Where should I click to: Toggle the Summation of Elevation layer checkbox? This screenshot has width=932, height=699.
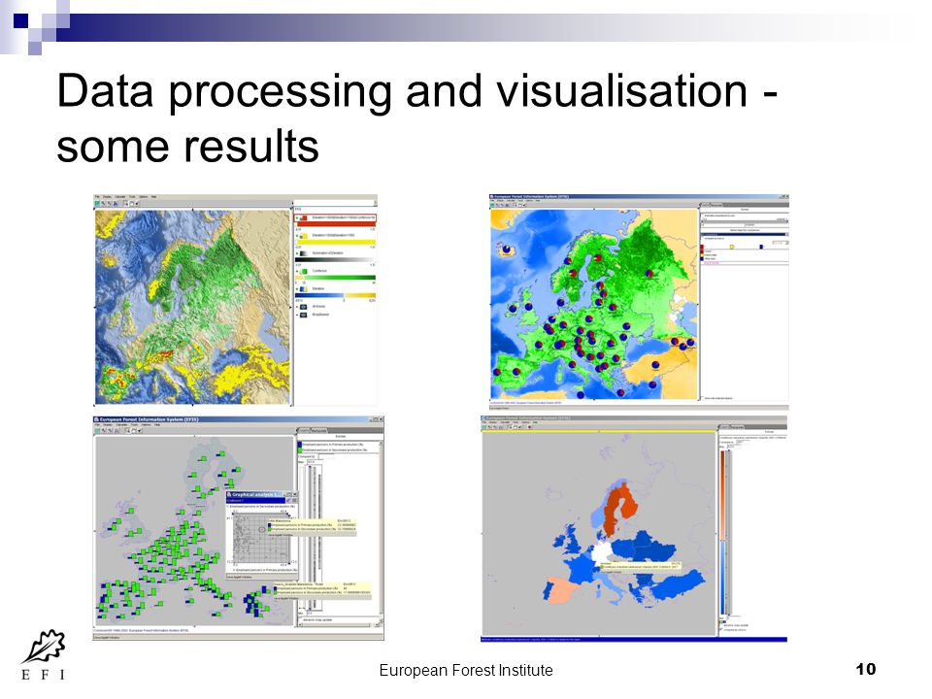297,253
